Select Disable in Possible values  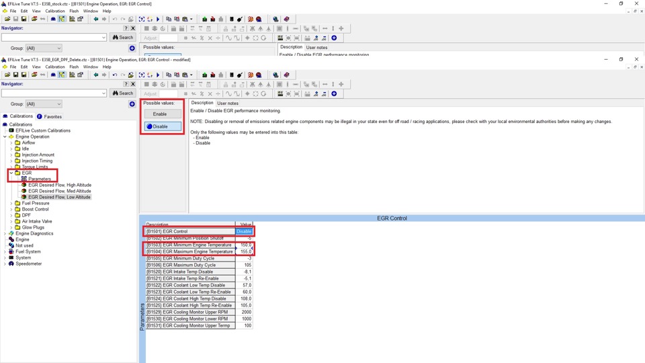[x=163, y=126]
